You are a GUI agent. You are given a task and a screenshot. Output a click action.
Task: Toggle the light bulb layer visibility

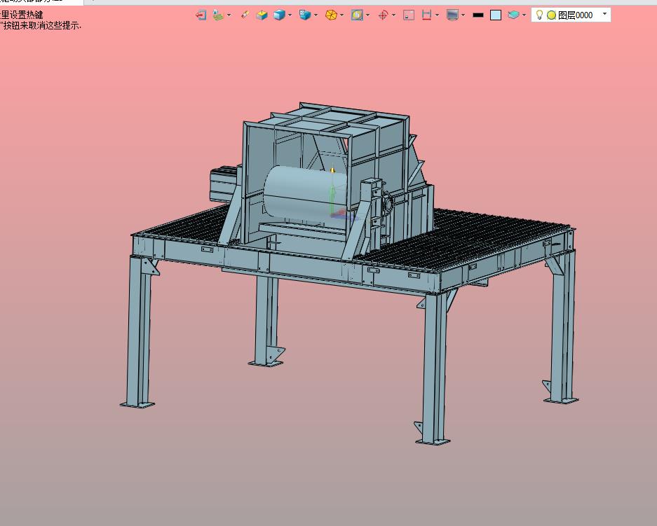[x=540, y=15]
